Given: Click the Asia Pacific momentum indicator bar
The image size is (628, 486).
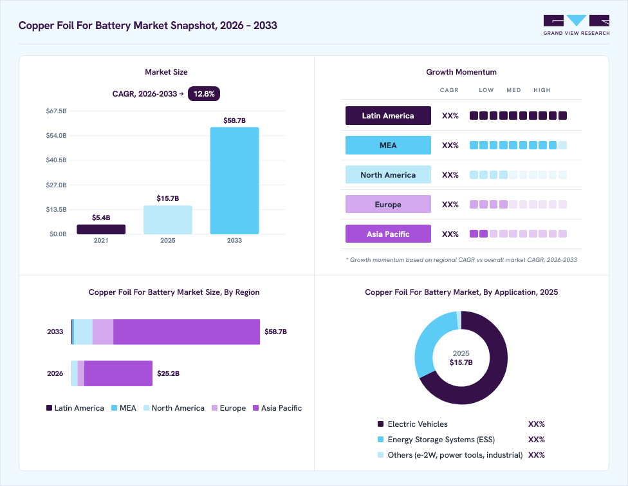Looking at the screenshot, I should tap(518, 234).
